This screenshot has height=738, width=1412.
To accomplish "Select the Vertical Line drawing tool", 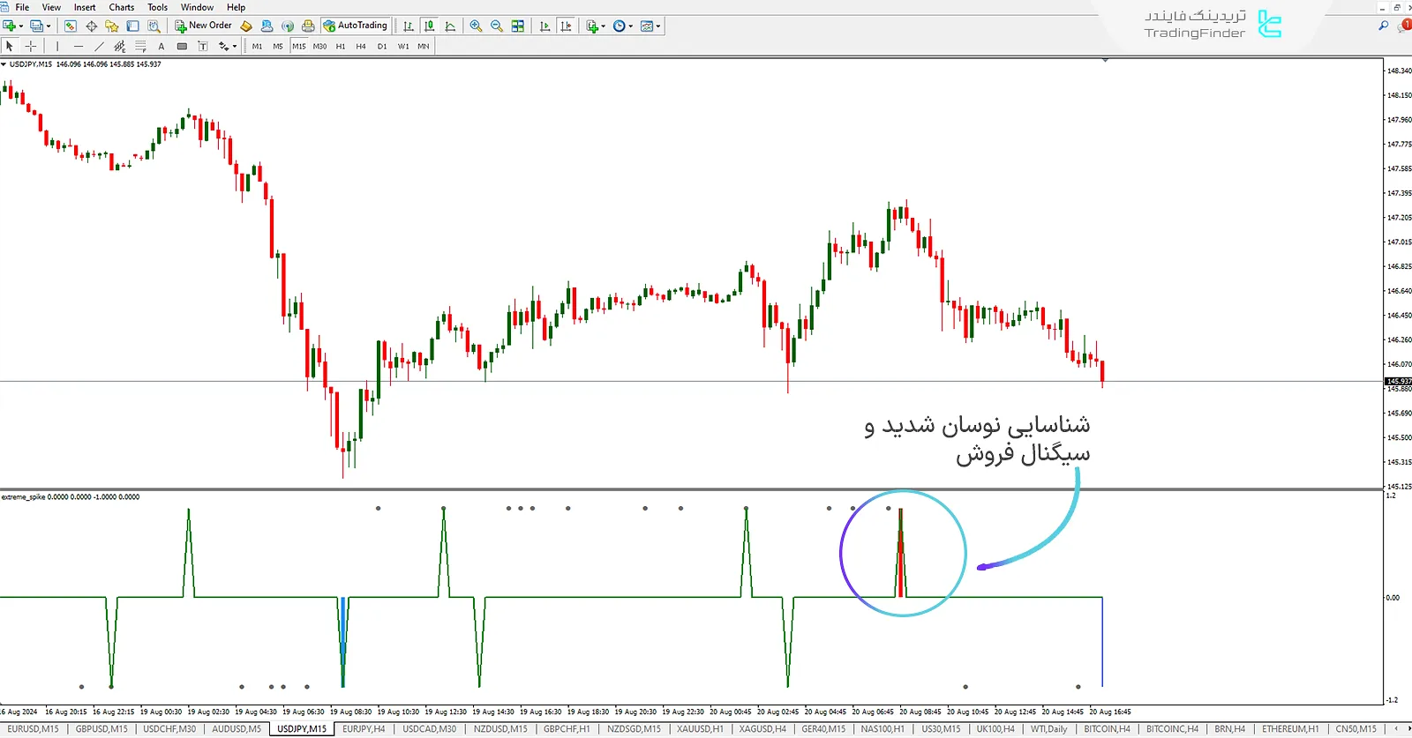I will [x=57, y=46].
